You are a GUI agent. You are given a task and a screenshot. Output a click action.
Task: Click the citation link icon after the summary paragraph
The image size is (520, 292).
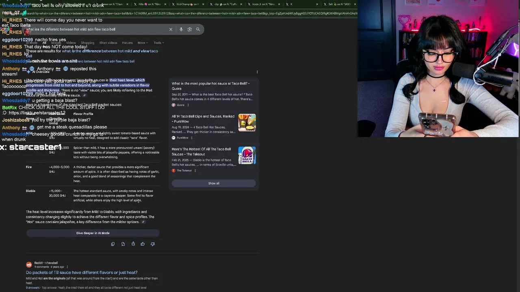[143, 222]
